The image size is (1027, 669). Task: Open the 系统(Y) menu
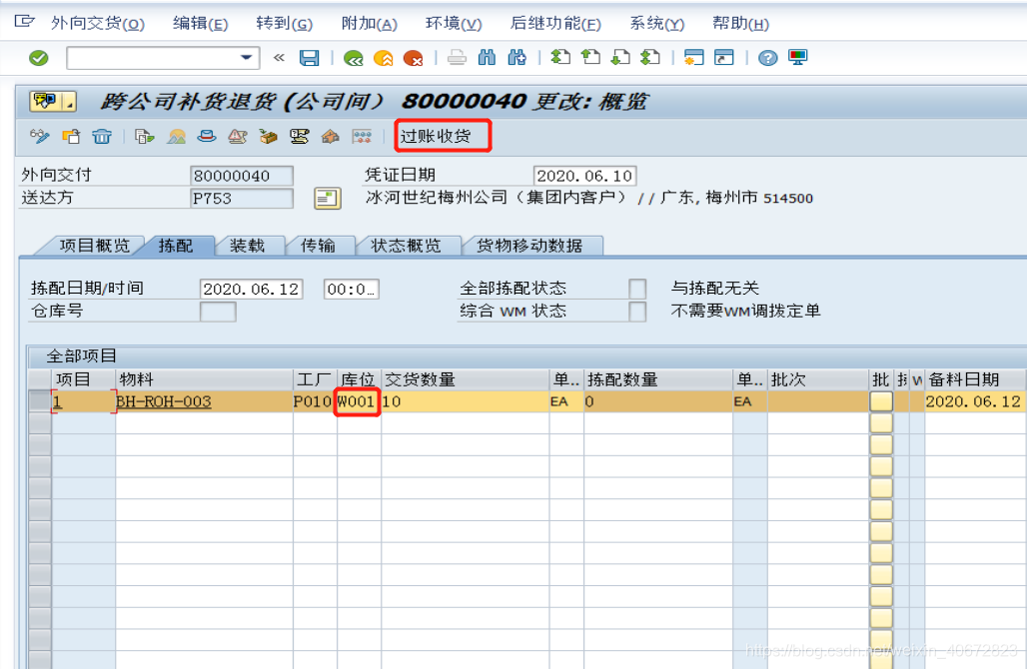(x=657, y=24)
